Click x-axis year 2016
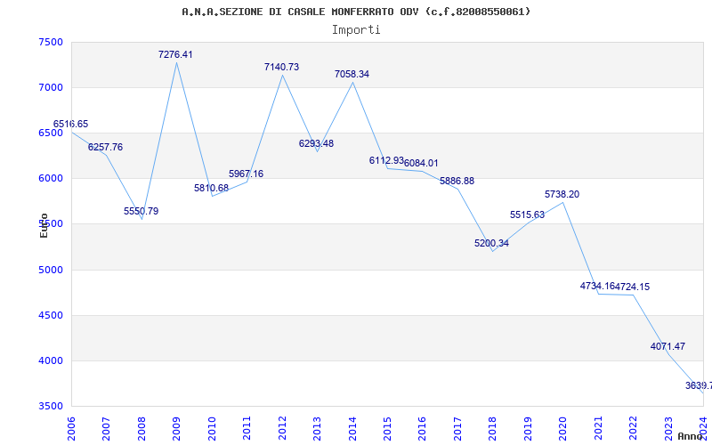 pyautogui.click(x=422, y=428)
